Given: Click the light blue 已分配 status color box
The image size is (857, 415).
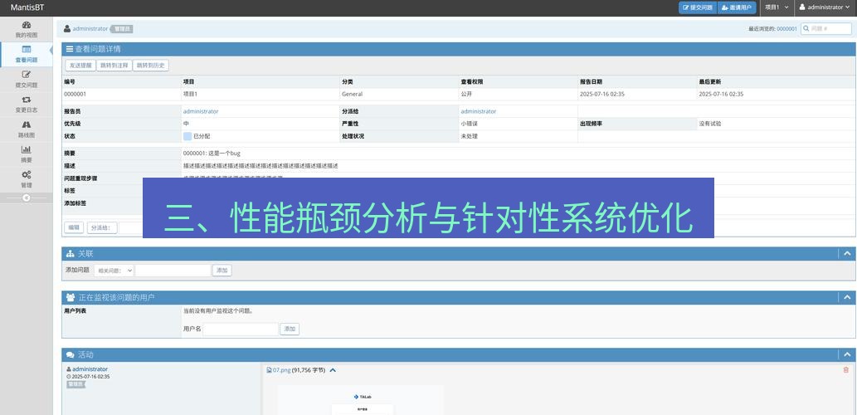Looking at the screenshot, I should click(x=187, y=136).
